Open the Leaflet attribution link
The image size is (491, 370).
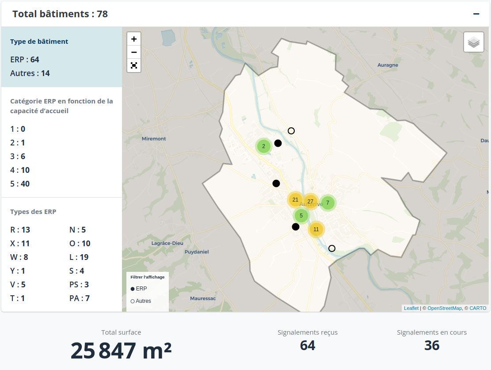(411, 308)
